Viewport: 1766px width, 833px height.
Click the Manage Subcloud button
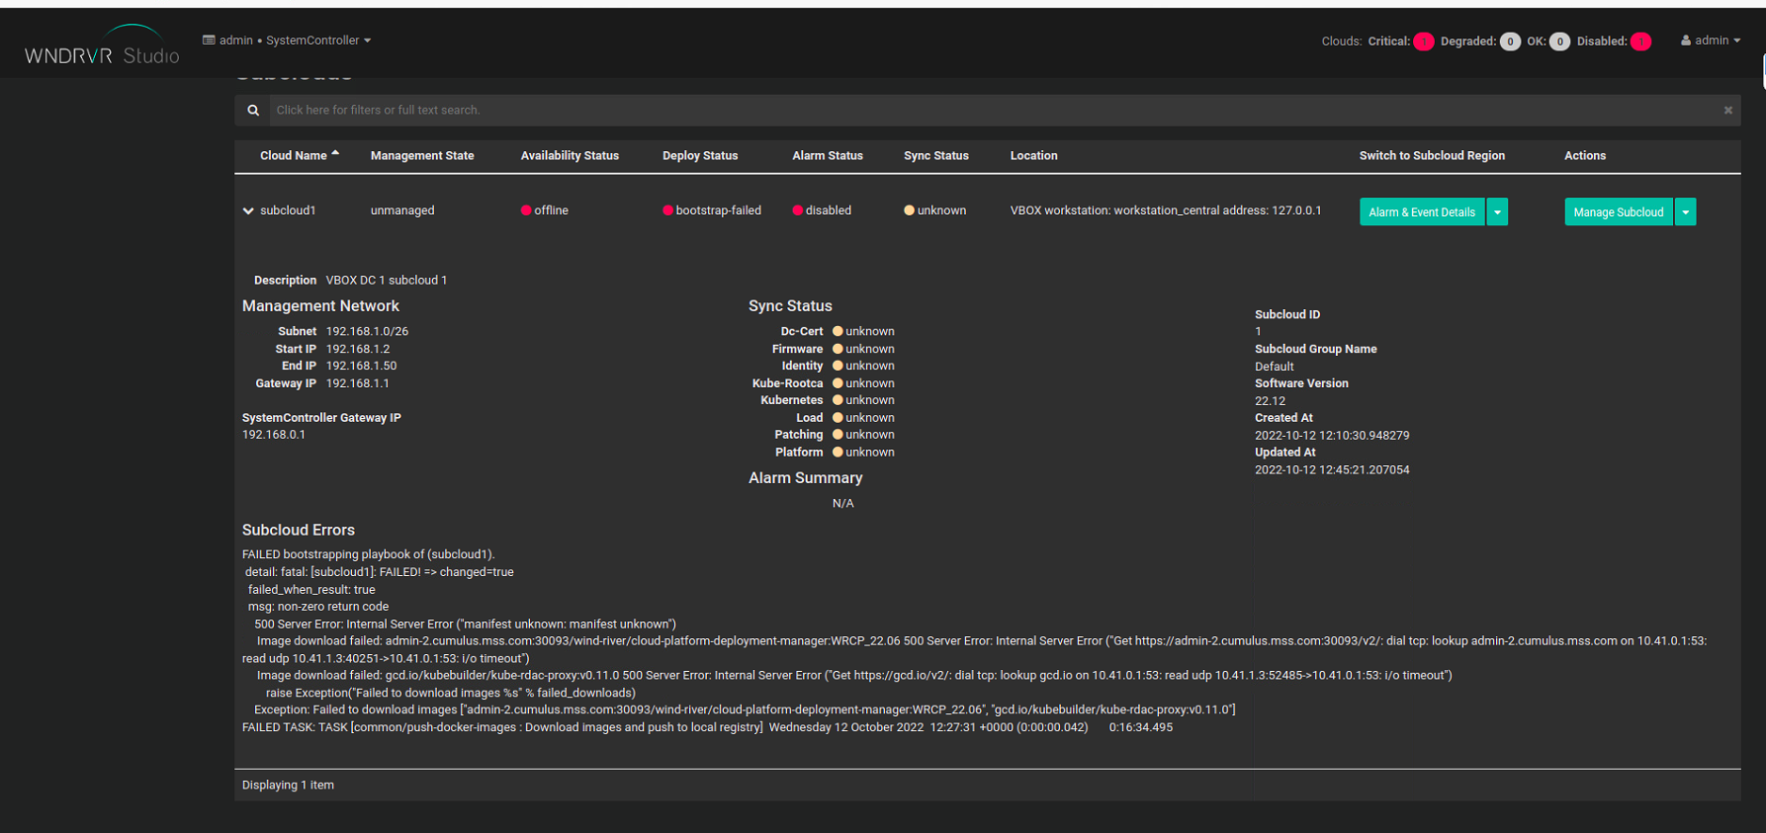(x=1618, y=212)
